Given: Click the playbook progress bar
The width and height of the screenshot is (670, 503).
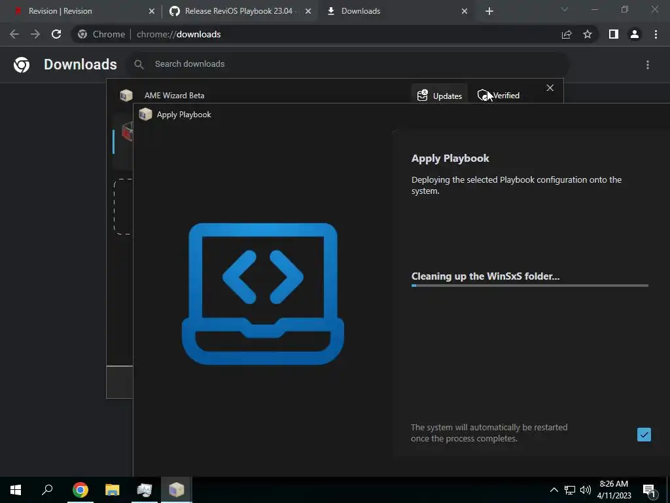Looking at the screenshot, I should point(529,286).
